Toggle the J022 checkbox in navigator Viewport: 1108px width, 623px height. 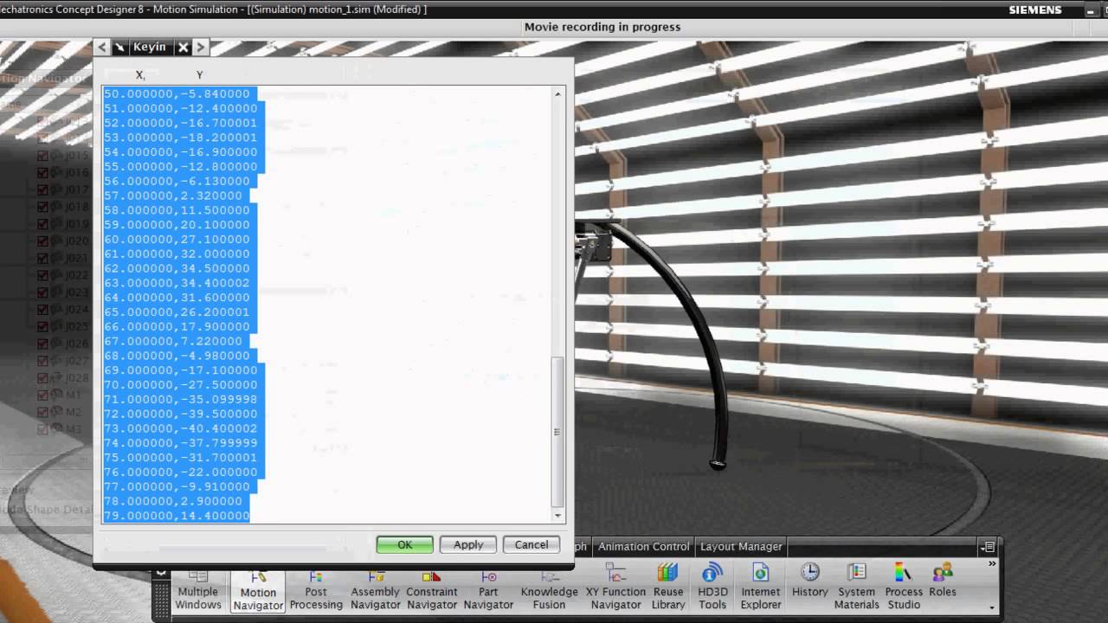click(x=43, y=275)
